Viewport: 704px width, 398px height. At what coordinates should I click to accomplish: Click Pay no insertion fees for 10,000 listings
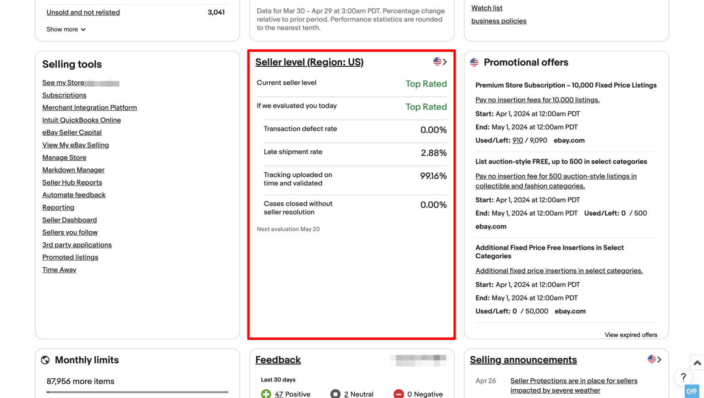537,99
